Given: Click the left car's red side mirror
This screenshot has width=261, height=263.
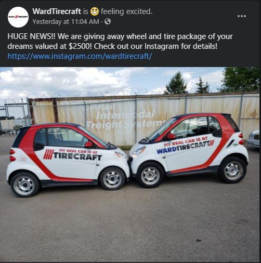Looking at the screenshot, I should click(x=88, y=144).
